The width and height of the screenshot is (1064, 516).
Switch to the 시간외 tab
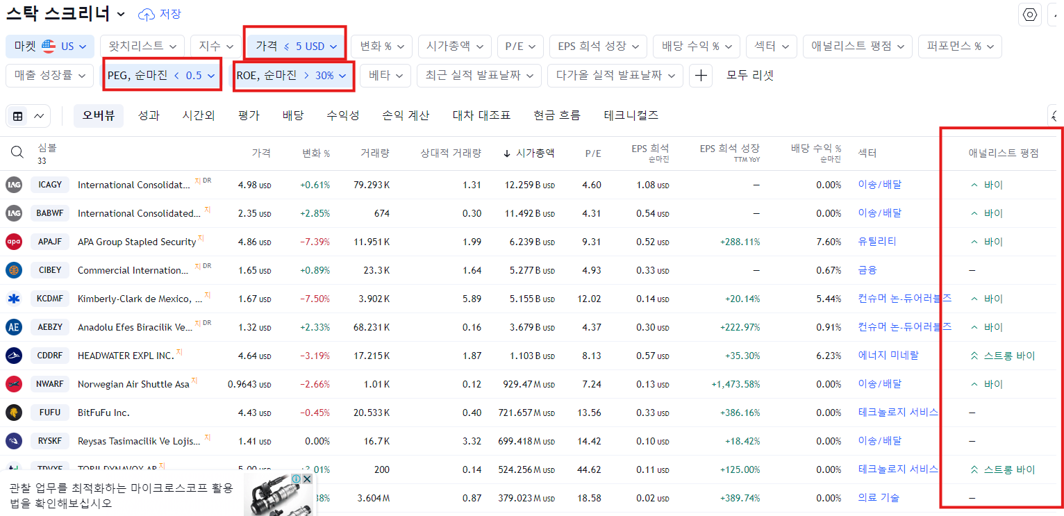(x=199, y=116)
